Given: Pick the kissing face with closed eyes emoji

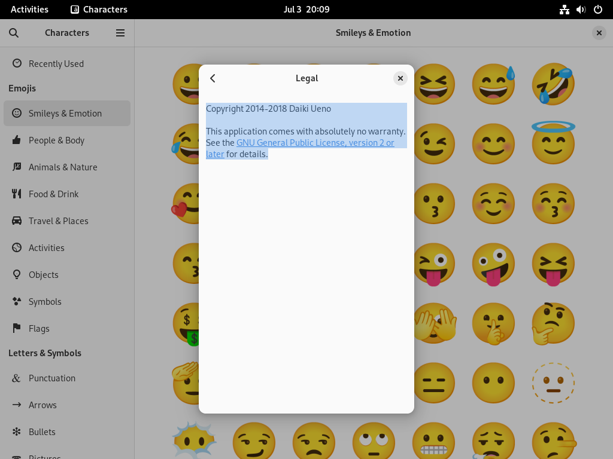Looking at the screenshot, I should tap(553, 204).
